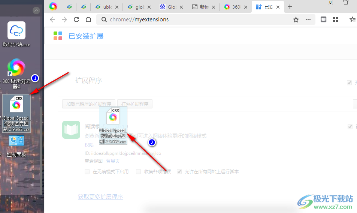This screenshot has height=213, width=357.
Task: Switch to first unlabeled browser tab
Action: click(x=69, y=7)
